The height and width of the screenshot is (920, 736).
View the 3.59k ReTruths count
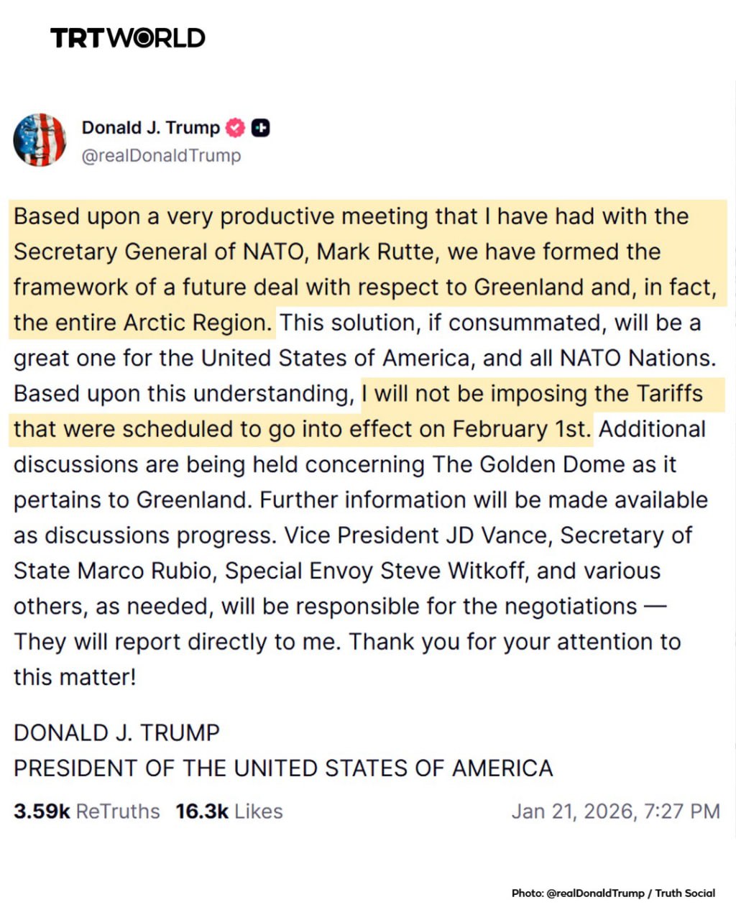point(86,811)
